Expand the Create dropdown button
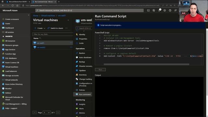 pos(40,28)
